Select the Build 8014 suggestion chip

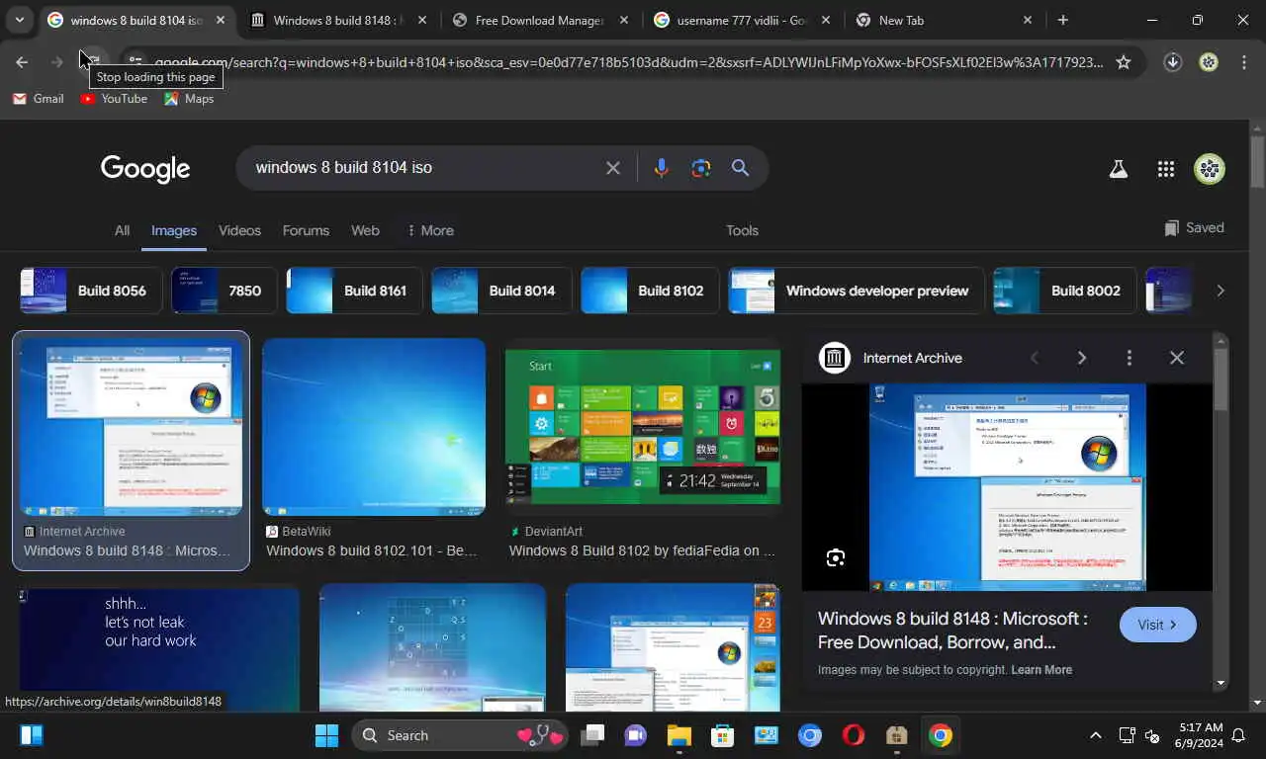pyautogui.click(x=501, y=291)
